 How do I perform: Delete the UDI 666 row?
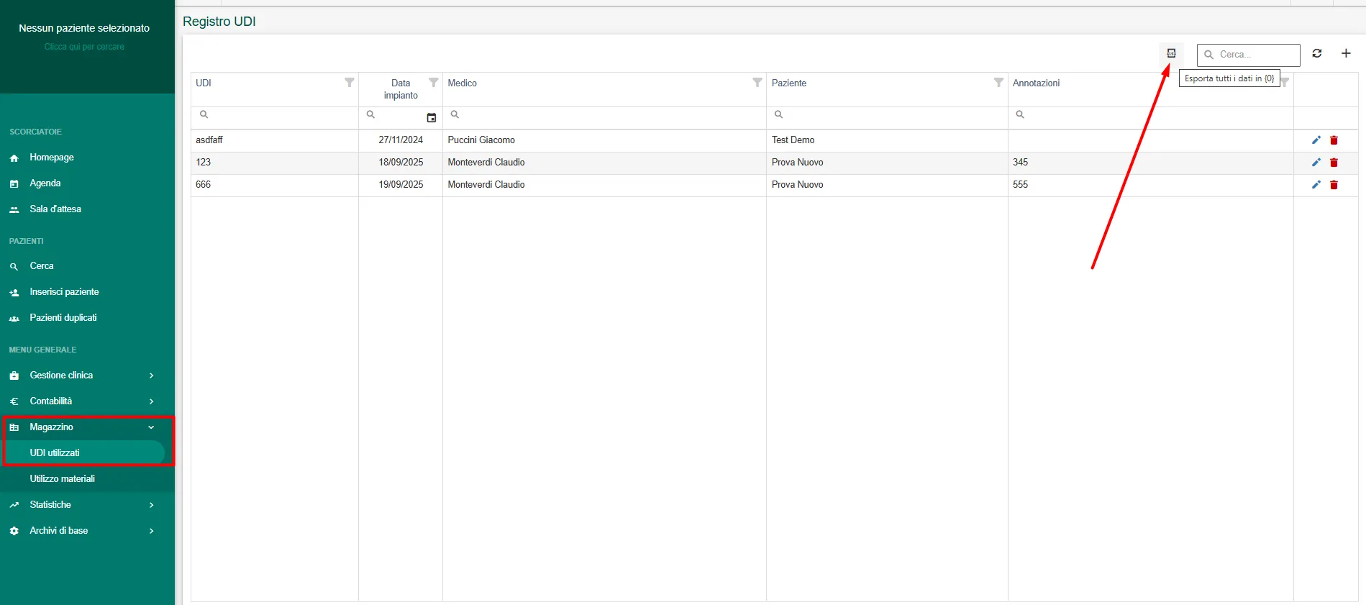[x=1334, y=185]
